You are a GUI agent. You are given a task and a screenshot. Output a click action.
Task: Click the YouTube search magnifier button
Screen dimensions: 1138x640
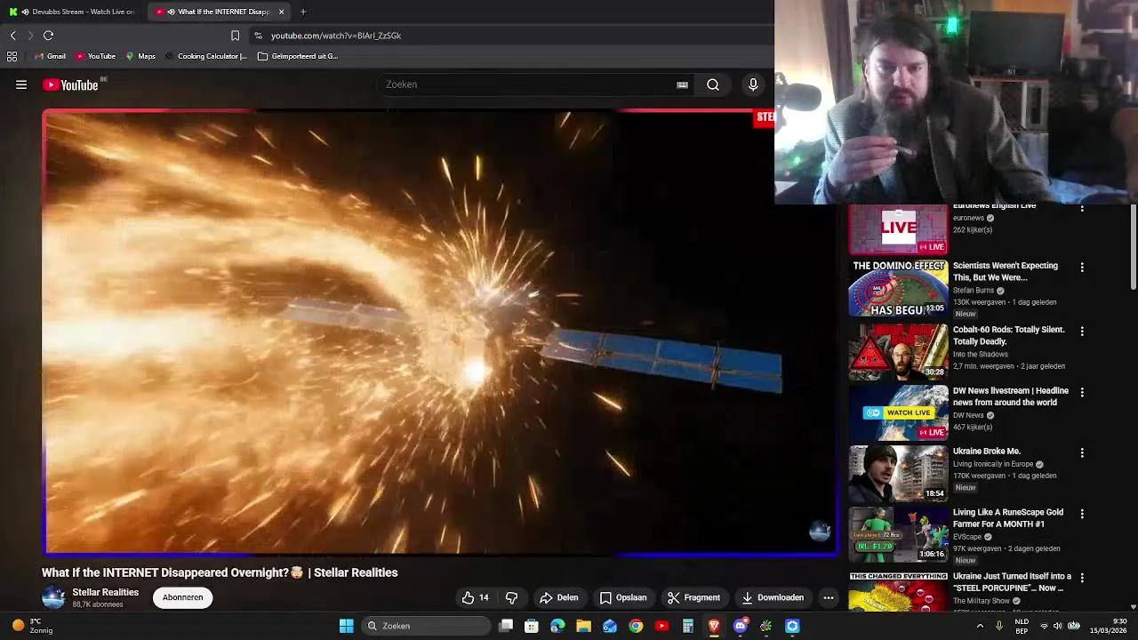[x=713, y=84]
